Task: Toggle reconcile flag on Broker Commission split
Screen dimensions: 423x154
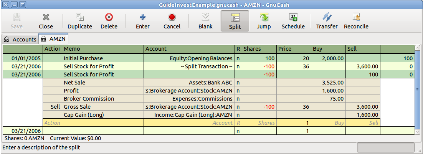Action: click(x=238, y=99)
